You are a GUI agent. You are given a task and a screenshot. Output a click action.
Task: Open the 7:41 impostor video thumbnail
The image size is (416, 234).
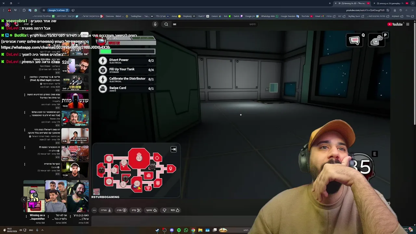pyautogui.click(x=75, y=118)
